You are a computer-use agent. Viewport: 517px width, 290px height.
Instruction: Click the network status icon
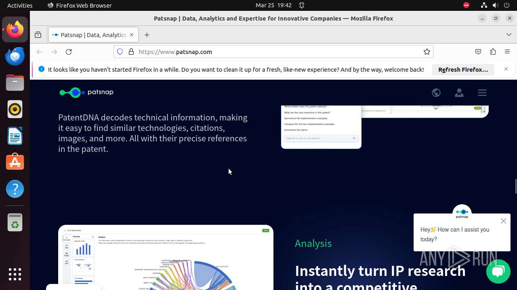(x=484, y=5)
